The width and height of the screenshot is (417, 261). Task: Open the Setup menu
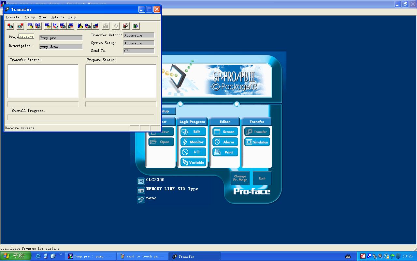click(30, 17)
